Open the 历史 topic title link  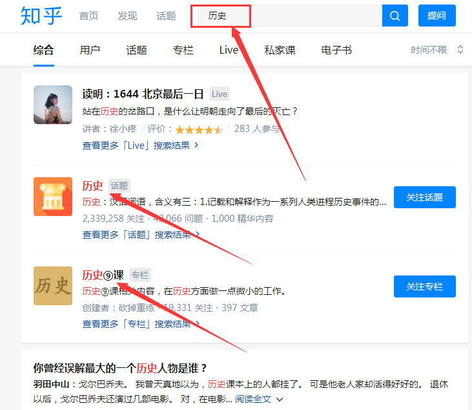coord(92,186)
